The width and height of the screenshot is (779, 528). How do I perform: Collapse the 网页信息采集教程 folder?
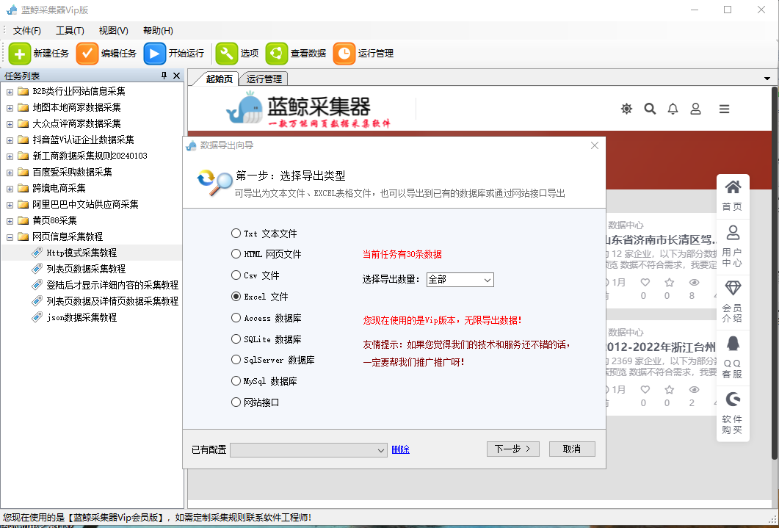(10, 237)
